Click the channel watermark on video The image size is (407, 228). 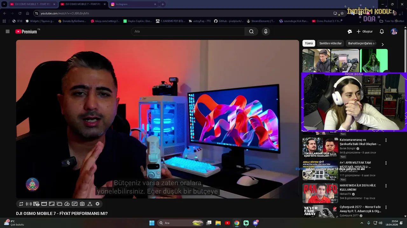click(32, 185)
